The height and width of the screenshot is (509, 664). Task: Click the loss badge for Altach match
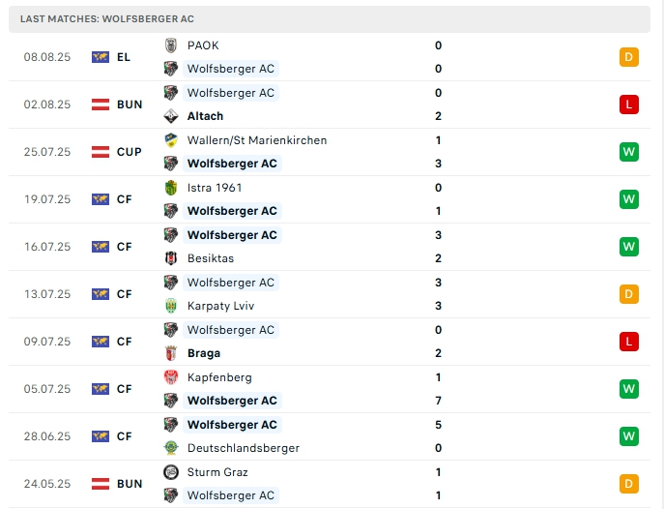pyautogui.click(x=629, y=105)
